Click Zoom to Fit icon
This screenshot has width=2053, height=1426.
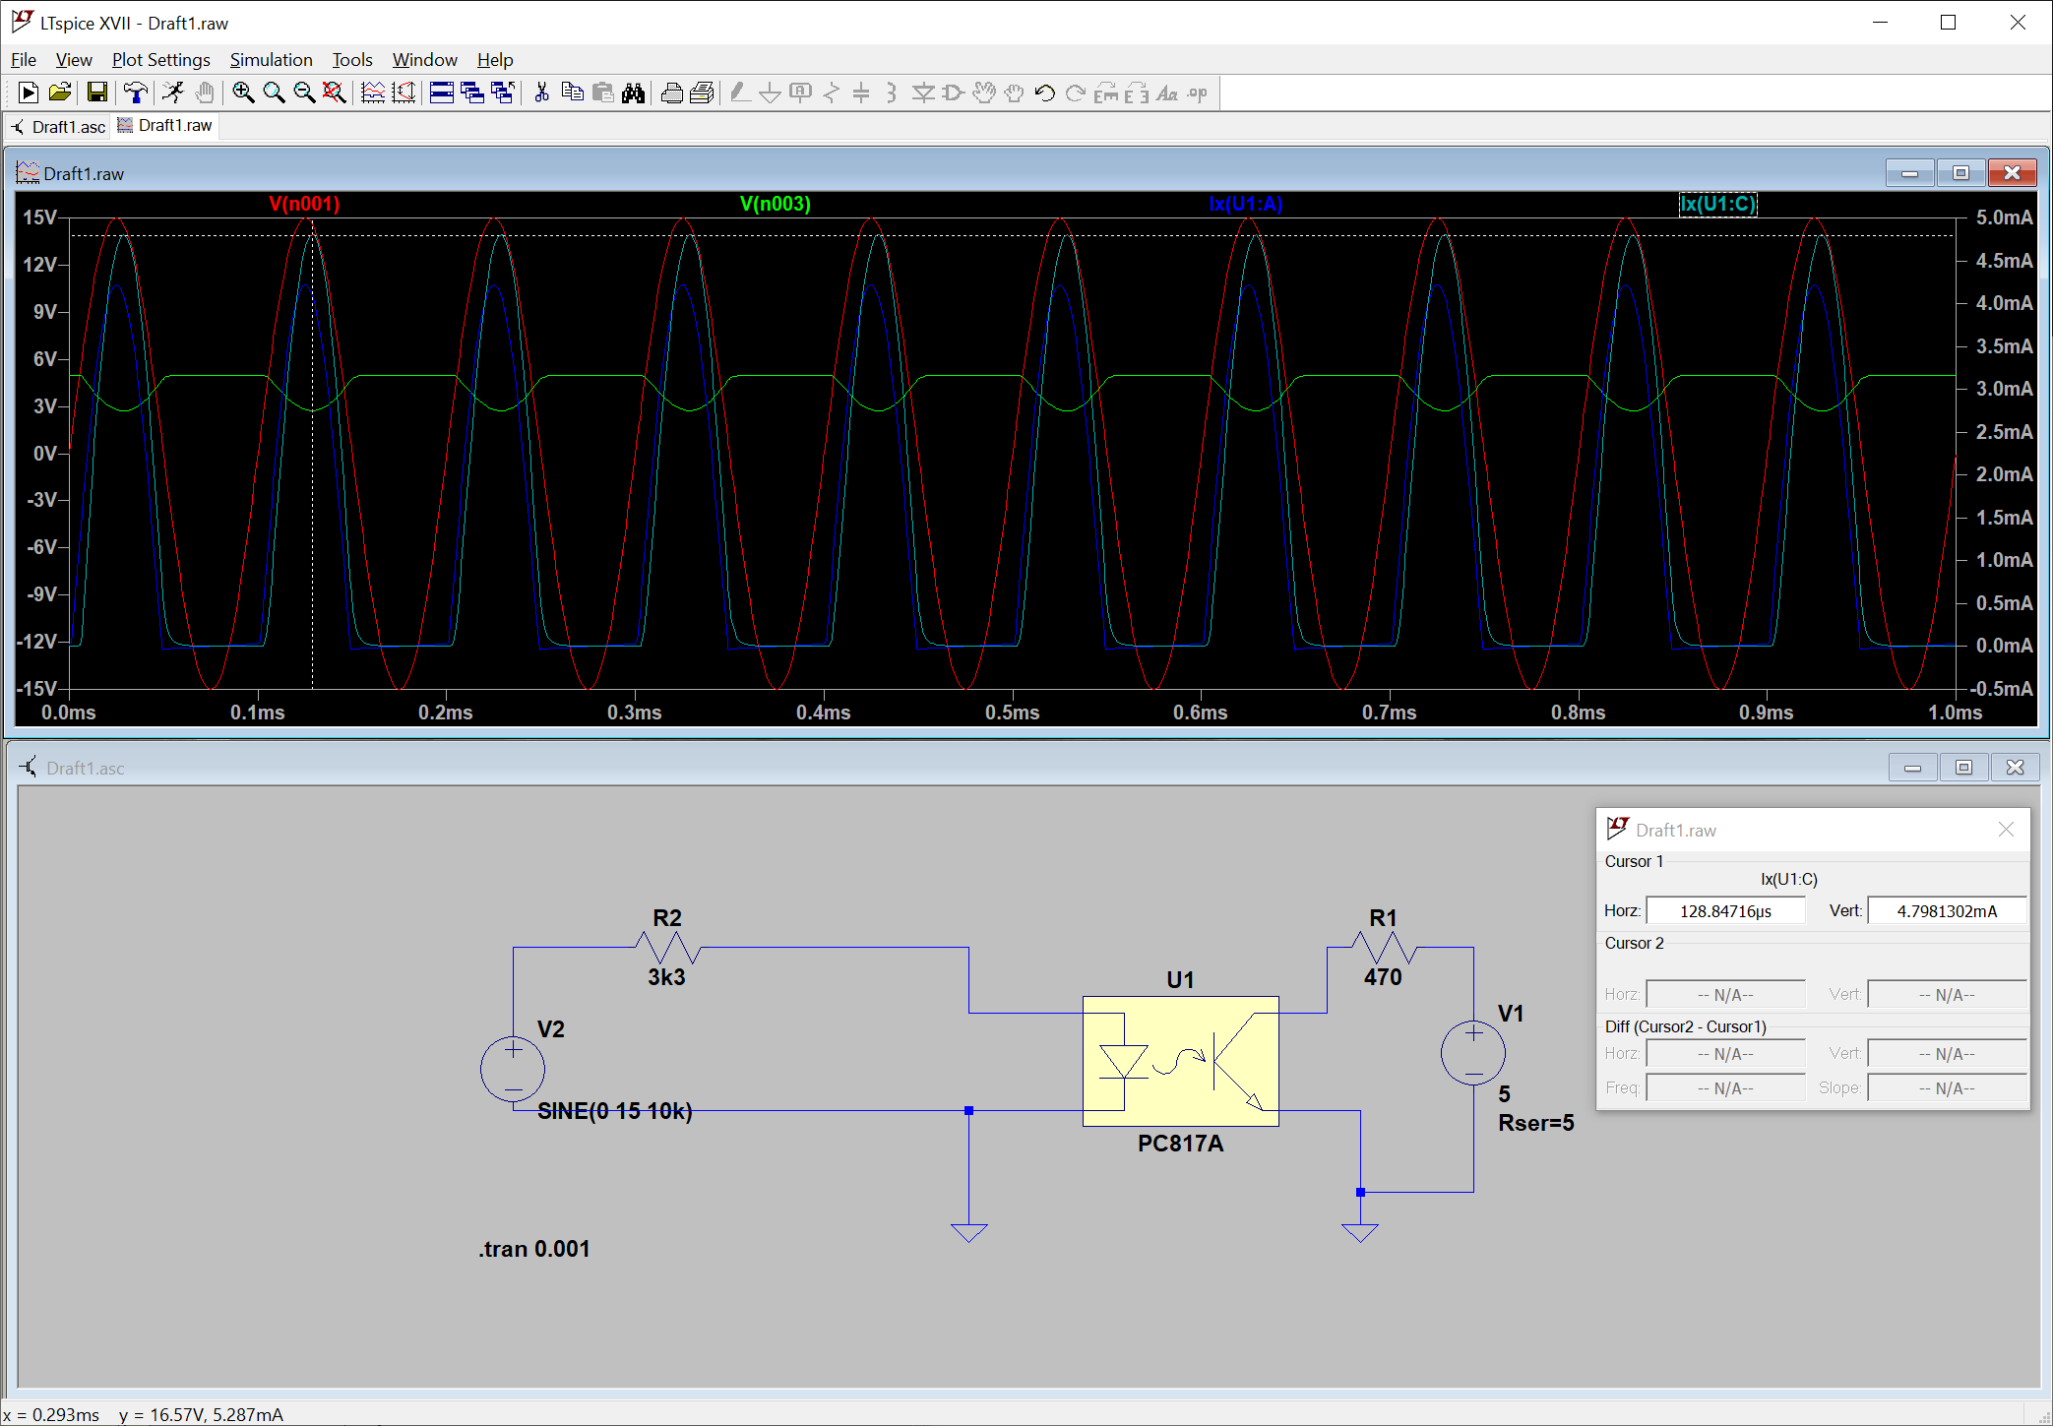[335, 93]
